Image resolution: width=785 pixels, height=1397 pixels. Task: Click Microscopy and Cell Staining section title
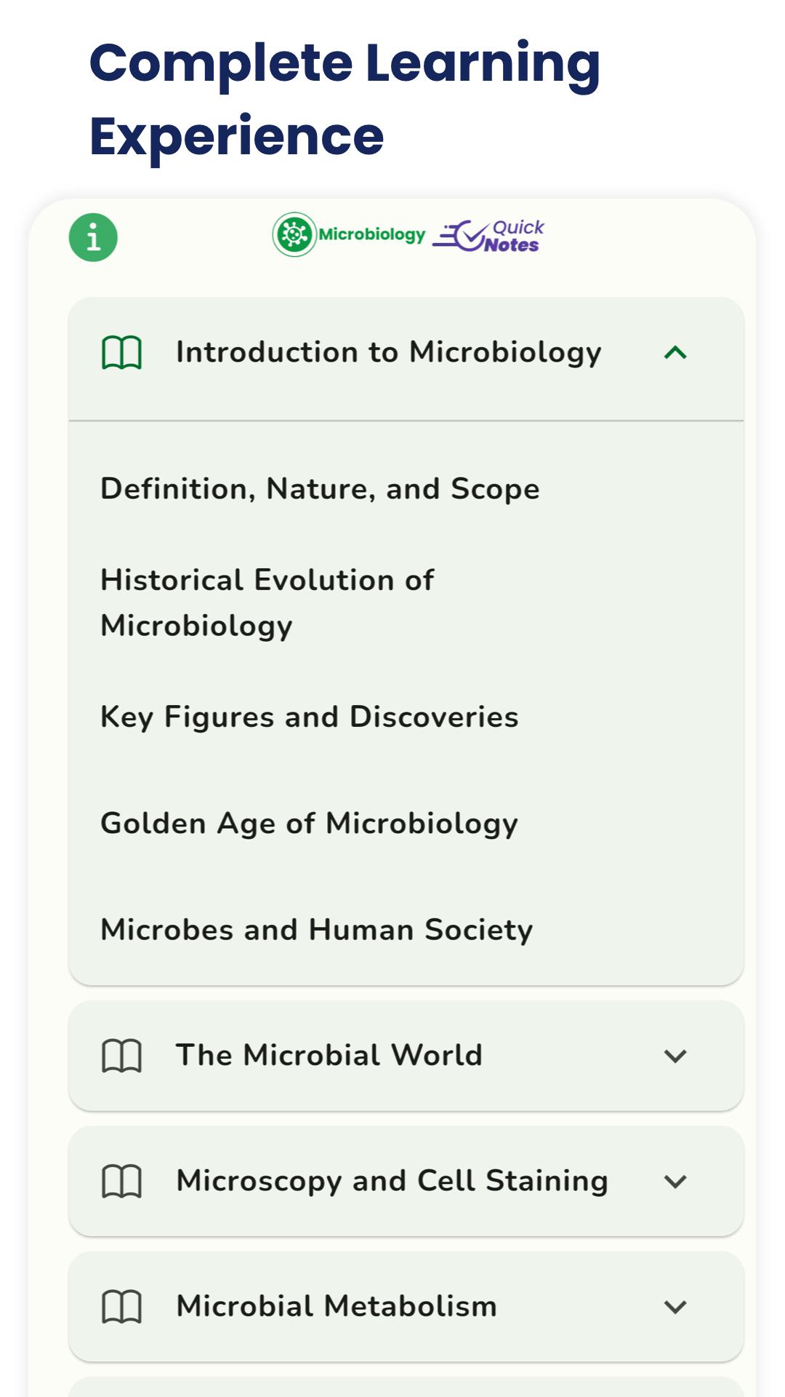point(392,1181)
